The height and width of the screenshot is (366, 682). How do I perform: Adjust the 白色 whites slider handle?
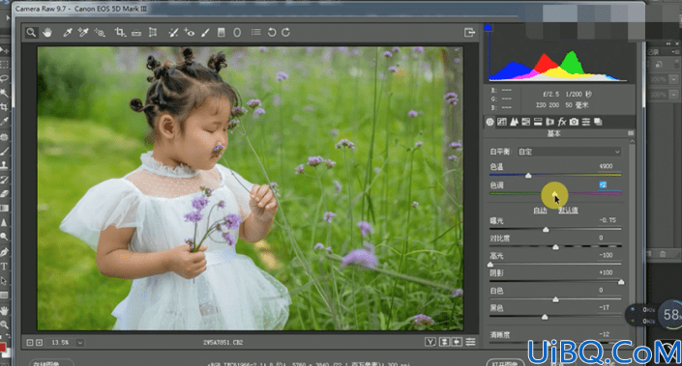tap(555, 299)
